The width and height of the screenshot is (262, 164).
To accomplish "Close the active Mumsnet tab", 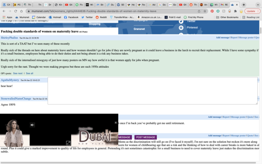I will click(x=237, y=5).
